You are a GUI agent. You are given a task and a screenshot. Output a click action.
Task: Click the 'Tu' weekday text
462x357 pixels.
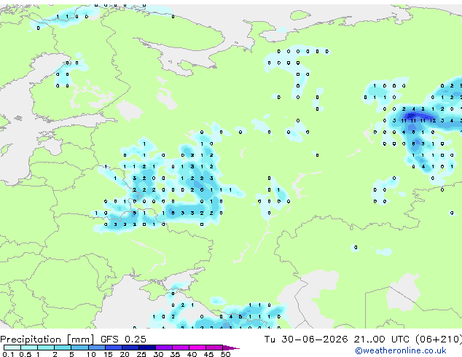pyautogui.click(x=270, y=339)
